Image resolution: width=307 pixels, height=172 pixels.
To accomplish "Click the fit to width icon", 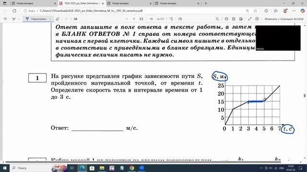I will (142, 19).
